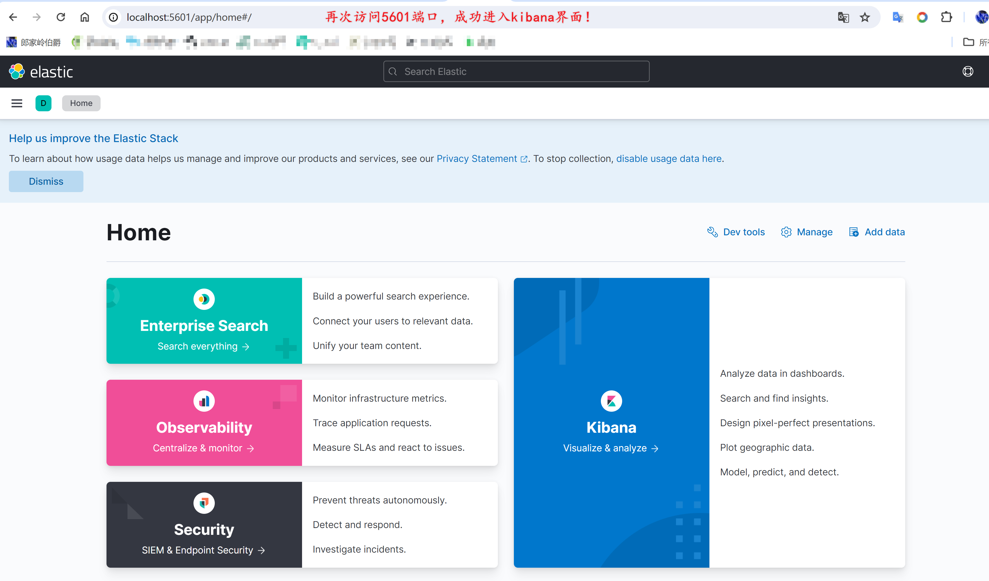
Task: Click text Analyze data in dashboards
Action: pyautogui.click(x=782, y=374)
